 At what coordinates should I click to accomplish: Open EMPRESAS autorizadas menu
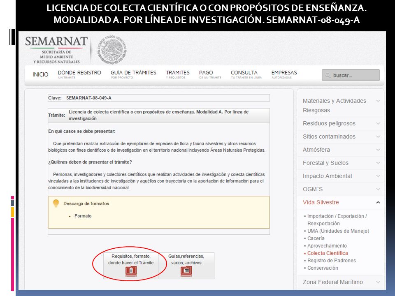284,74
